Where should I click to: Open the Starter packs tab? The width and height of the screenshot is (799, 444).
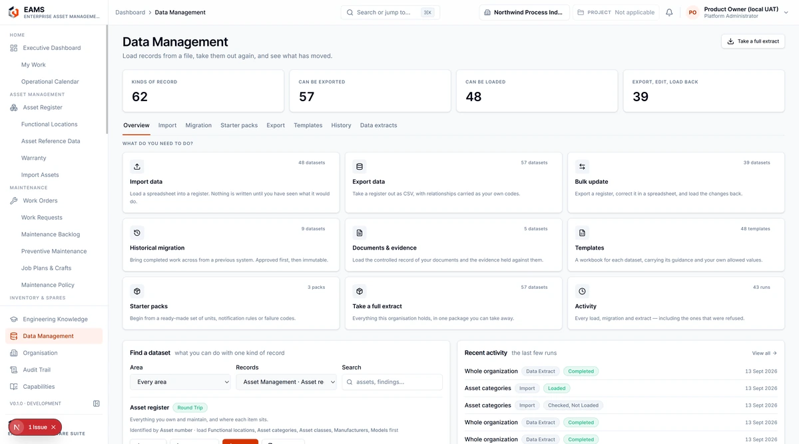coord(239,125)
